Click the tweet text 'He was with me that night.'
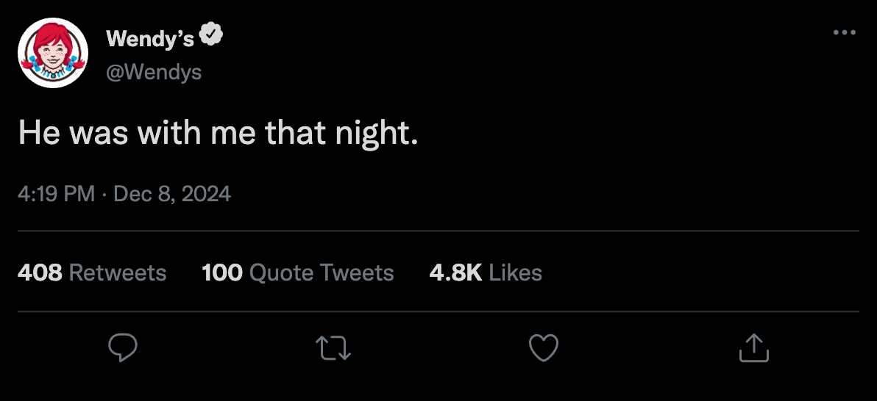This screenshot has height=401, width=877. click(218, 134)
